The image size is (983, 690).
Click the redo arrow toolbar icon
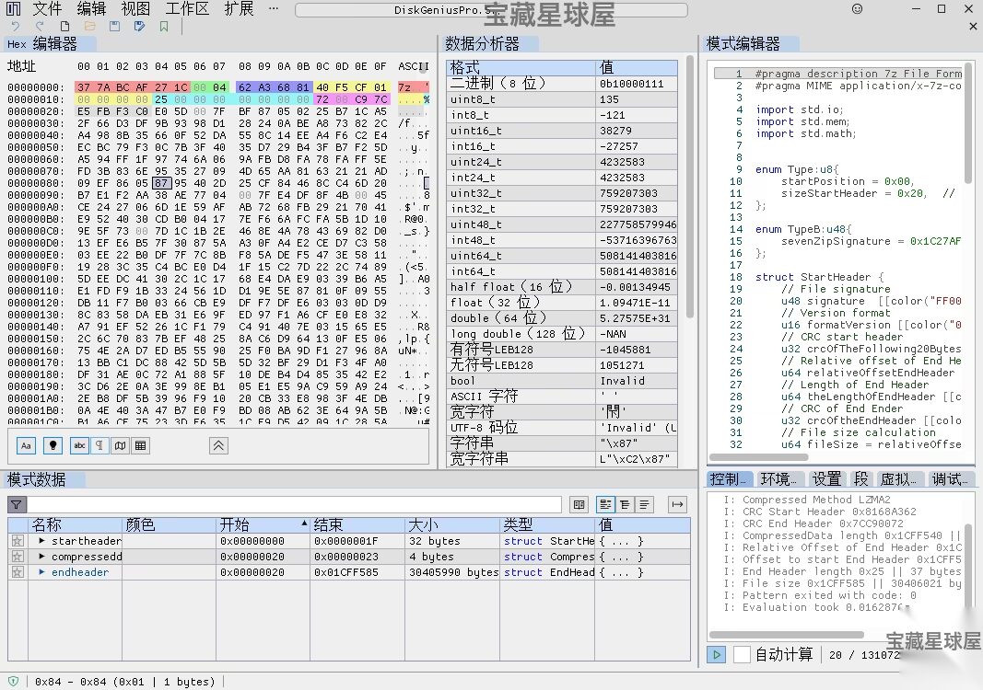[41, 27]
